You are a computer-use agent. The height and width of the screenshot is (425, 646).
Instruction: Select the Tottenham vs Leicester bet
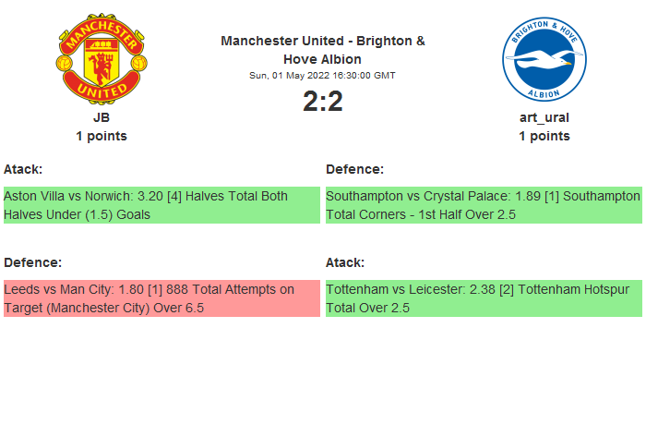(x=484, y=298)
